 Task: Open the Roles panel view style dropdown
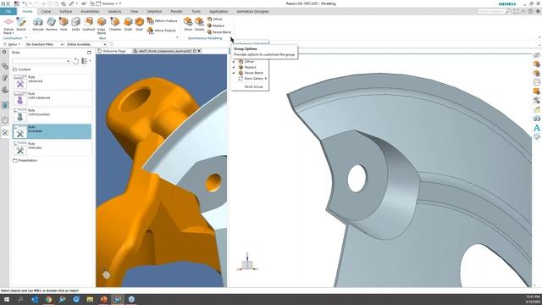[x=86, y=61]
